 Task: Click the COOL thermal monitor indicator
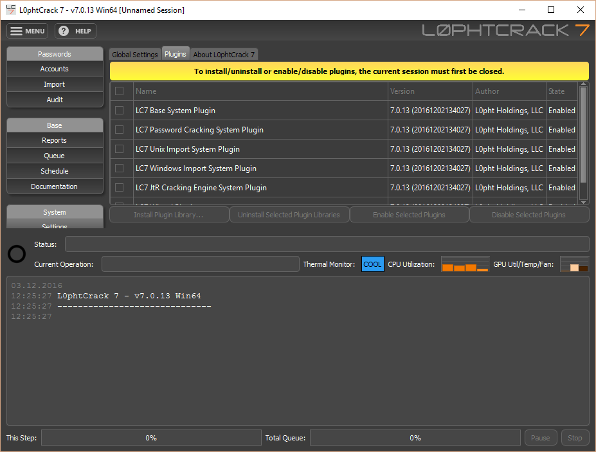pyautogui.click(x=372, y=264)
